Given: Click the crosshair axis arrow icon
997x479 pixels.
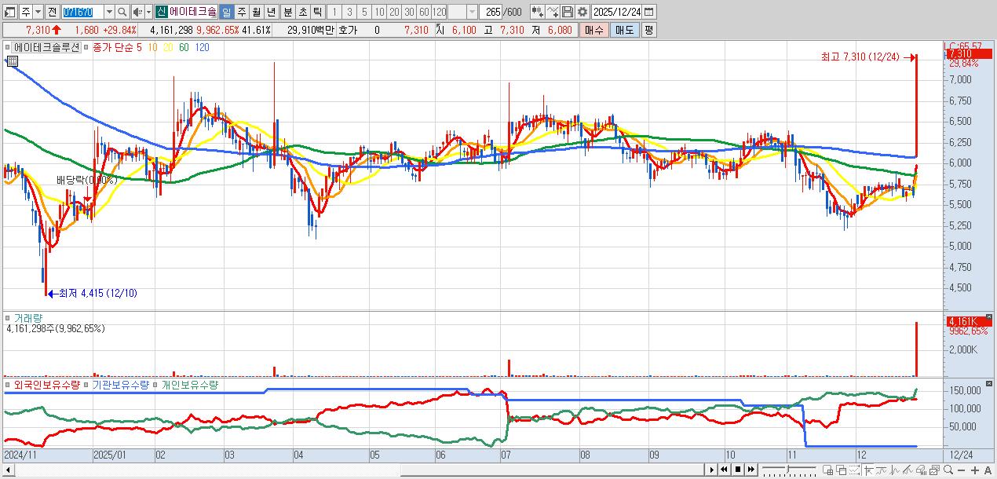Looking at the screenshot, I should coord(868,470).
